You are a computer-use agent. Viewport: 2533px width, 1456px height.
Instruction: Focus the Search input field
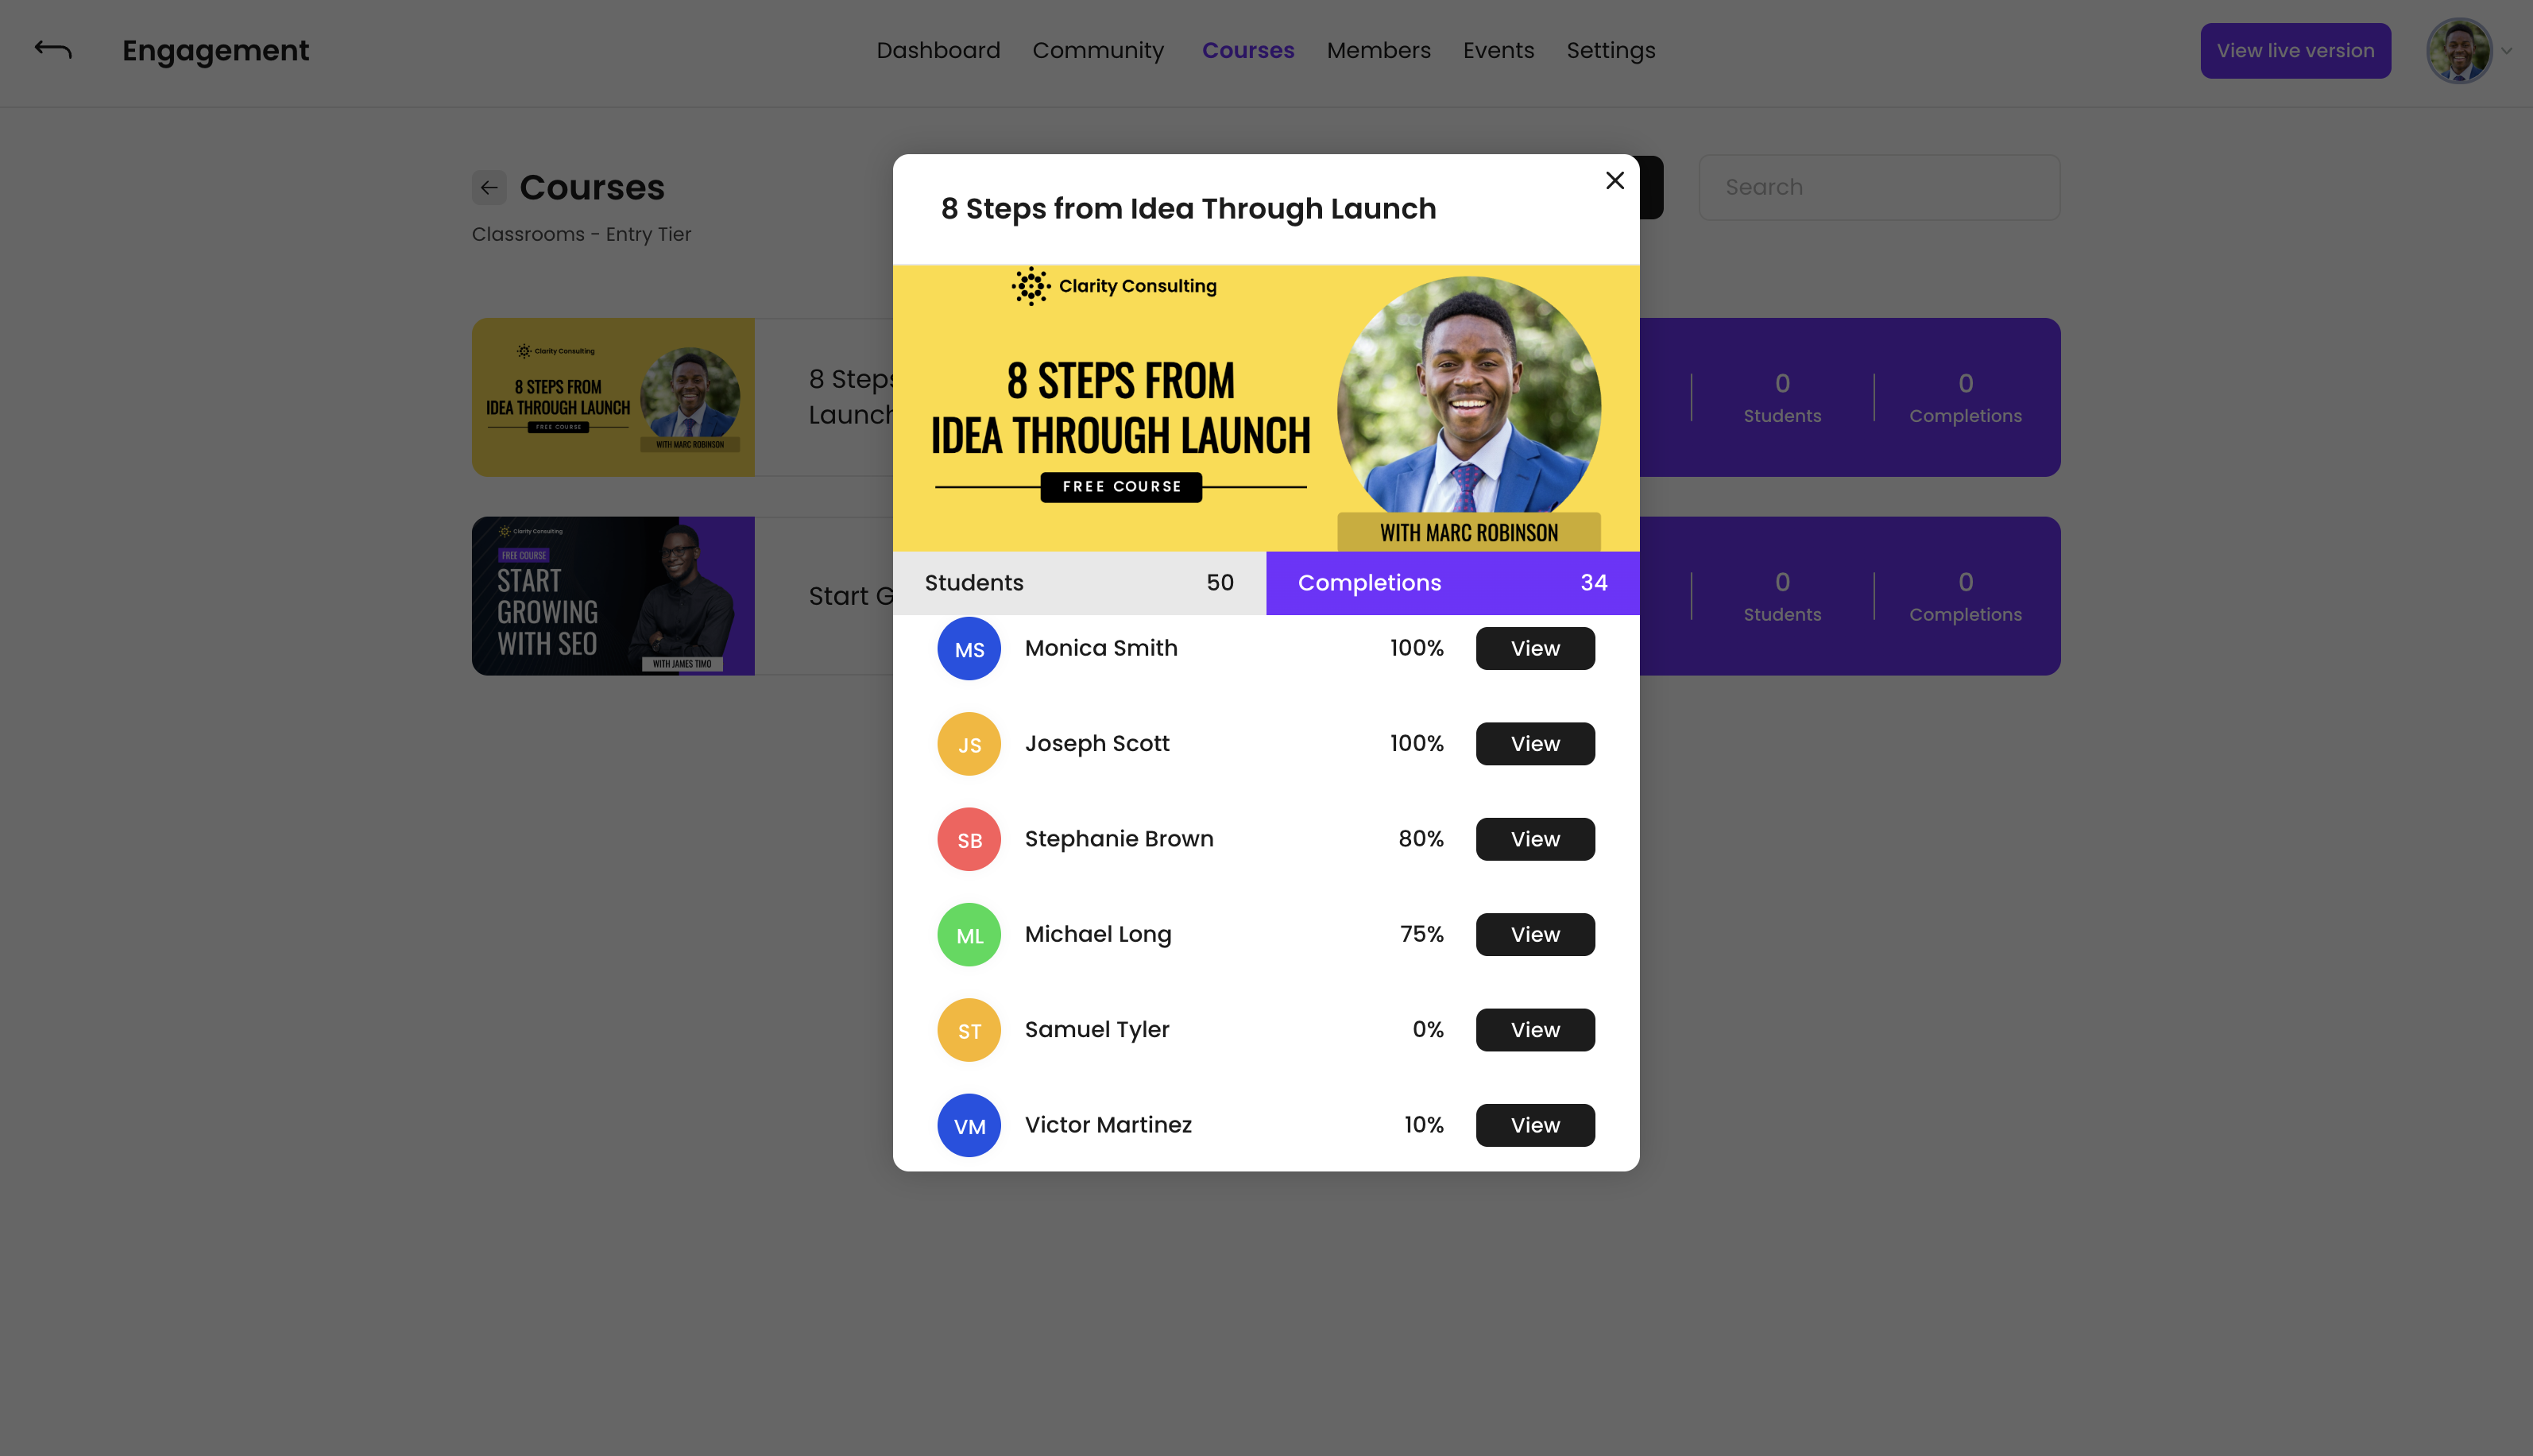(x=1878, y=187)
